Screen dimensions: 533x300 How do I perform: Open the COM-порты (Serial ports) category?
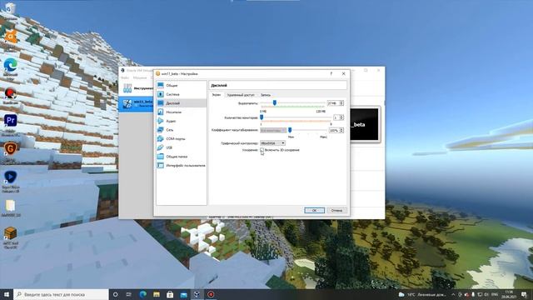click(x=182, y=139)
